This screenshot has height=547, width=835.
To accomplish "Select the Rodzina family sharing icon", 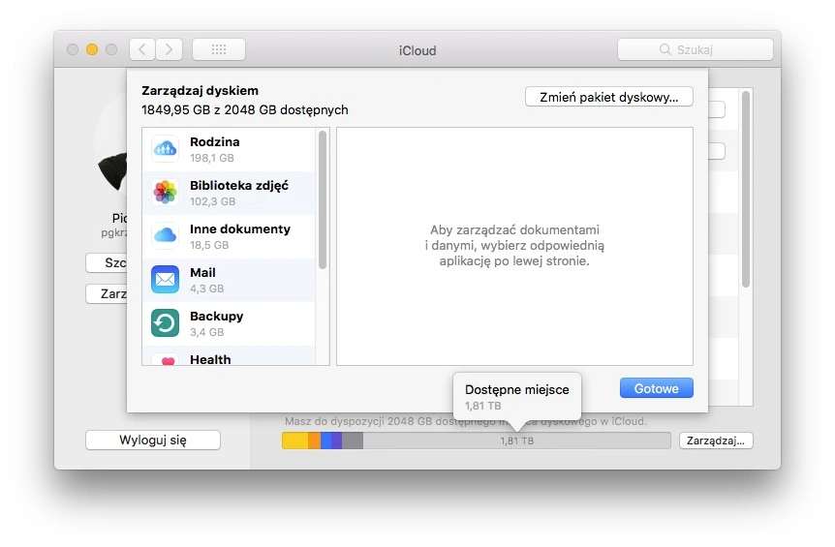I will [165, 149].
